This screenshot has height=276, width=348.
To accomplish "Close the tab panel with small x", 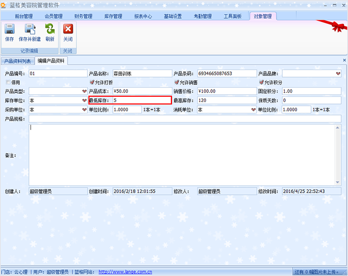I will pos(344,61).
